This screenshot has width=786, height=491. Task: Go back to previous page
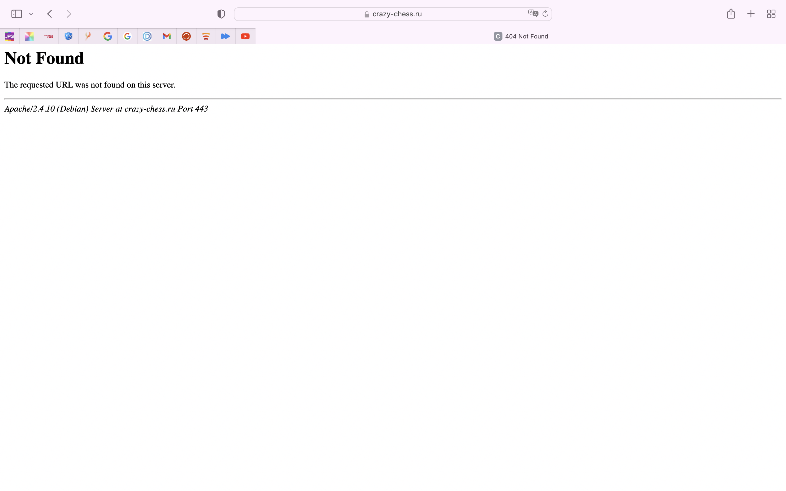[50, 14]
